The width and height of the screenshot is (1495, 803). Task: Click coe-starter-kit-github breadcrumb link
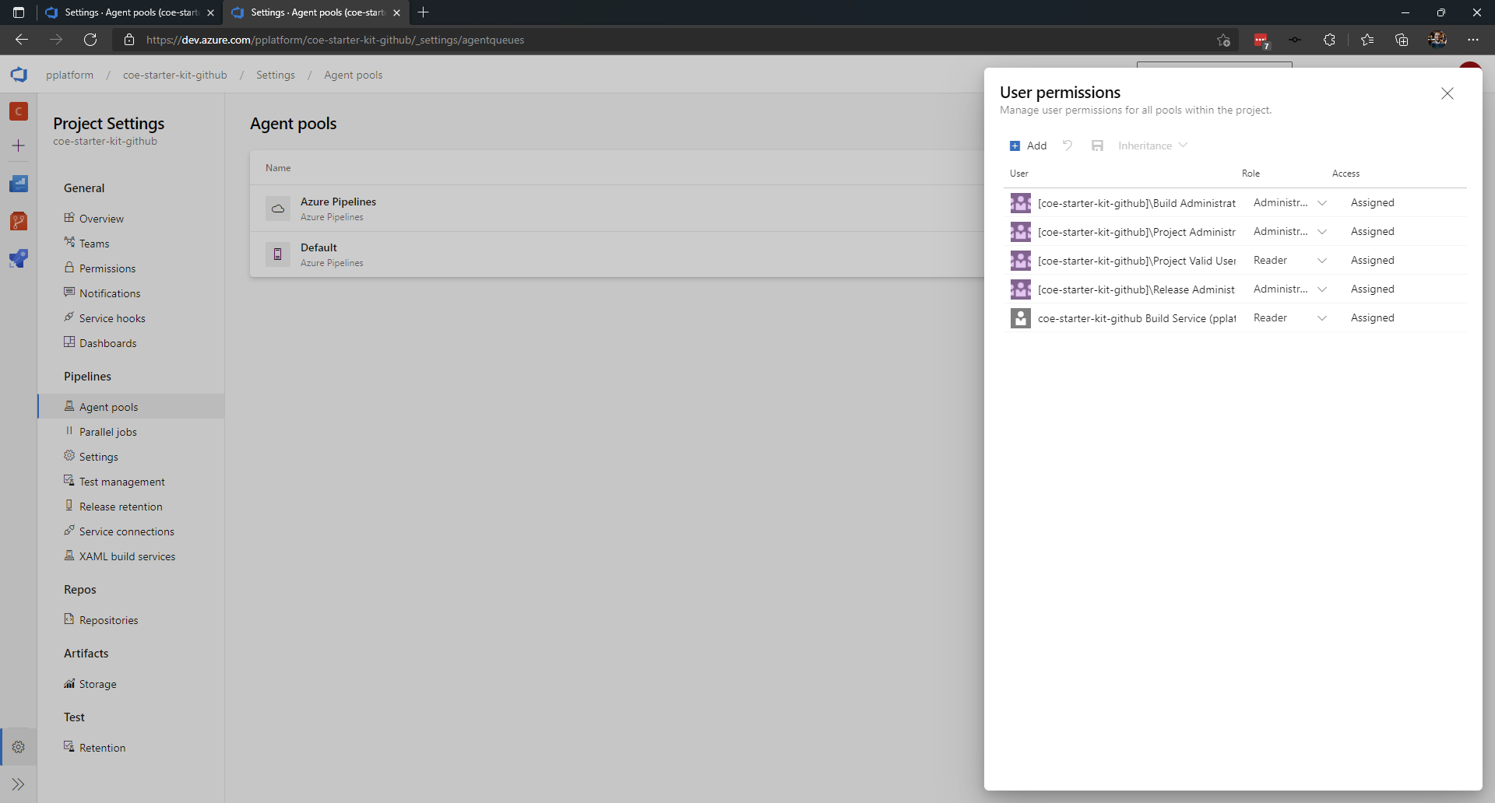click(175, 75)
